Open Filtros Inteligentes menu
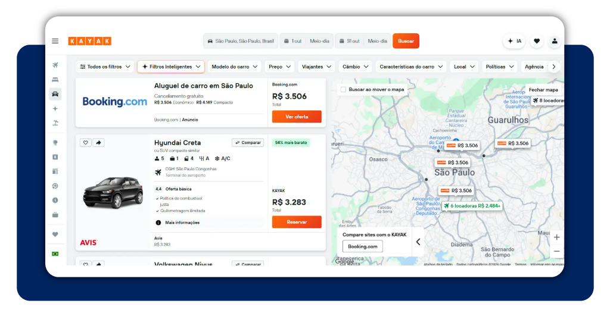 [171, 67]
